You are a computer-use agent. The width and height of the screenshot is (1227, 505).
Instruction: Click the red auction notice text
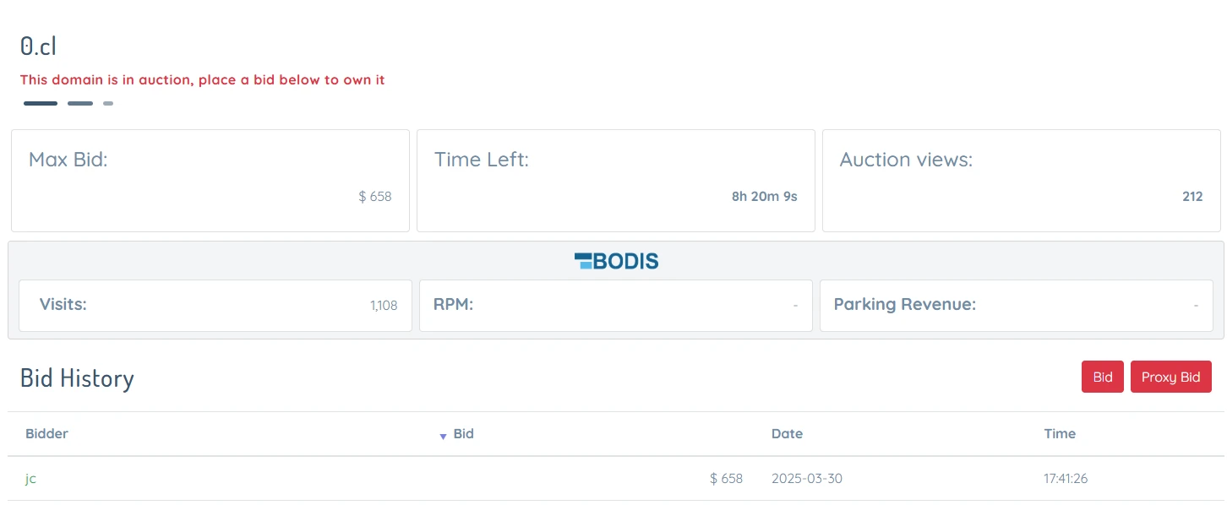click(x=202, y=80)
